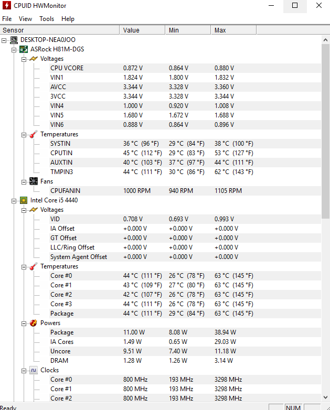Open the View menu
This screenshot has width=330, height=410.
point(25,19)
